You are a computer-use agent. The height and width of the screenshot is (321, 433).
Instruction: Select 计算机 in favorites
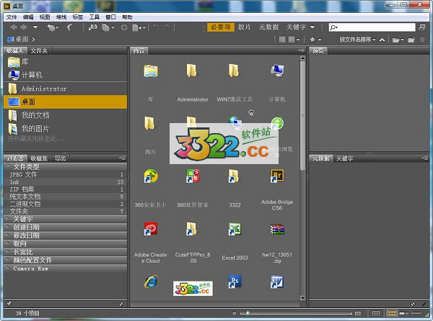click(66, 75)
